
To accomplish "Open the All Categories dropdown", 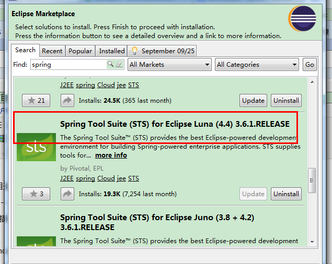I will point(257,65).
